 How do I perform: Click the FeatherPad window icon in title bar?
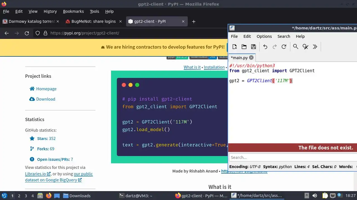tap(232, 28)
